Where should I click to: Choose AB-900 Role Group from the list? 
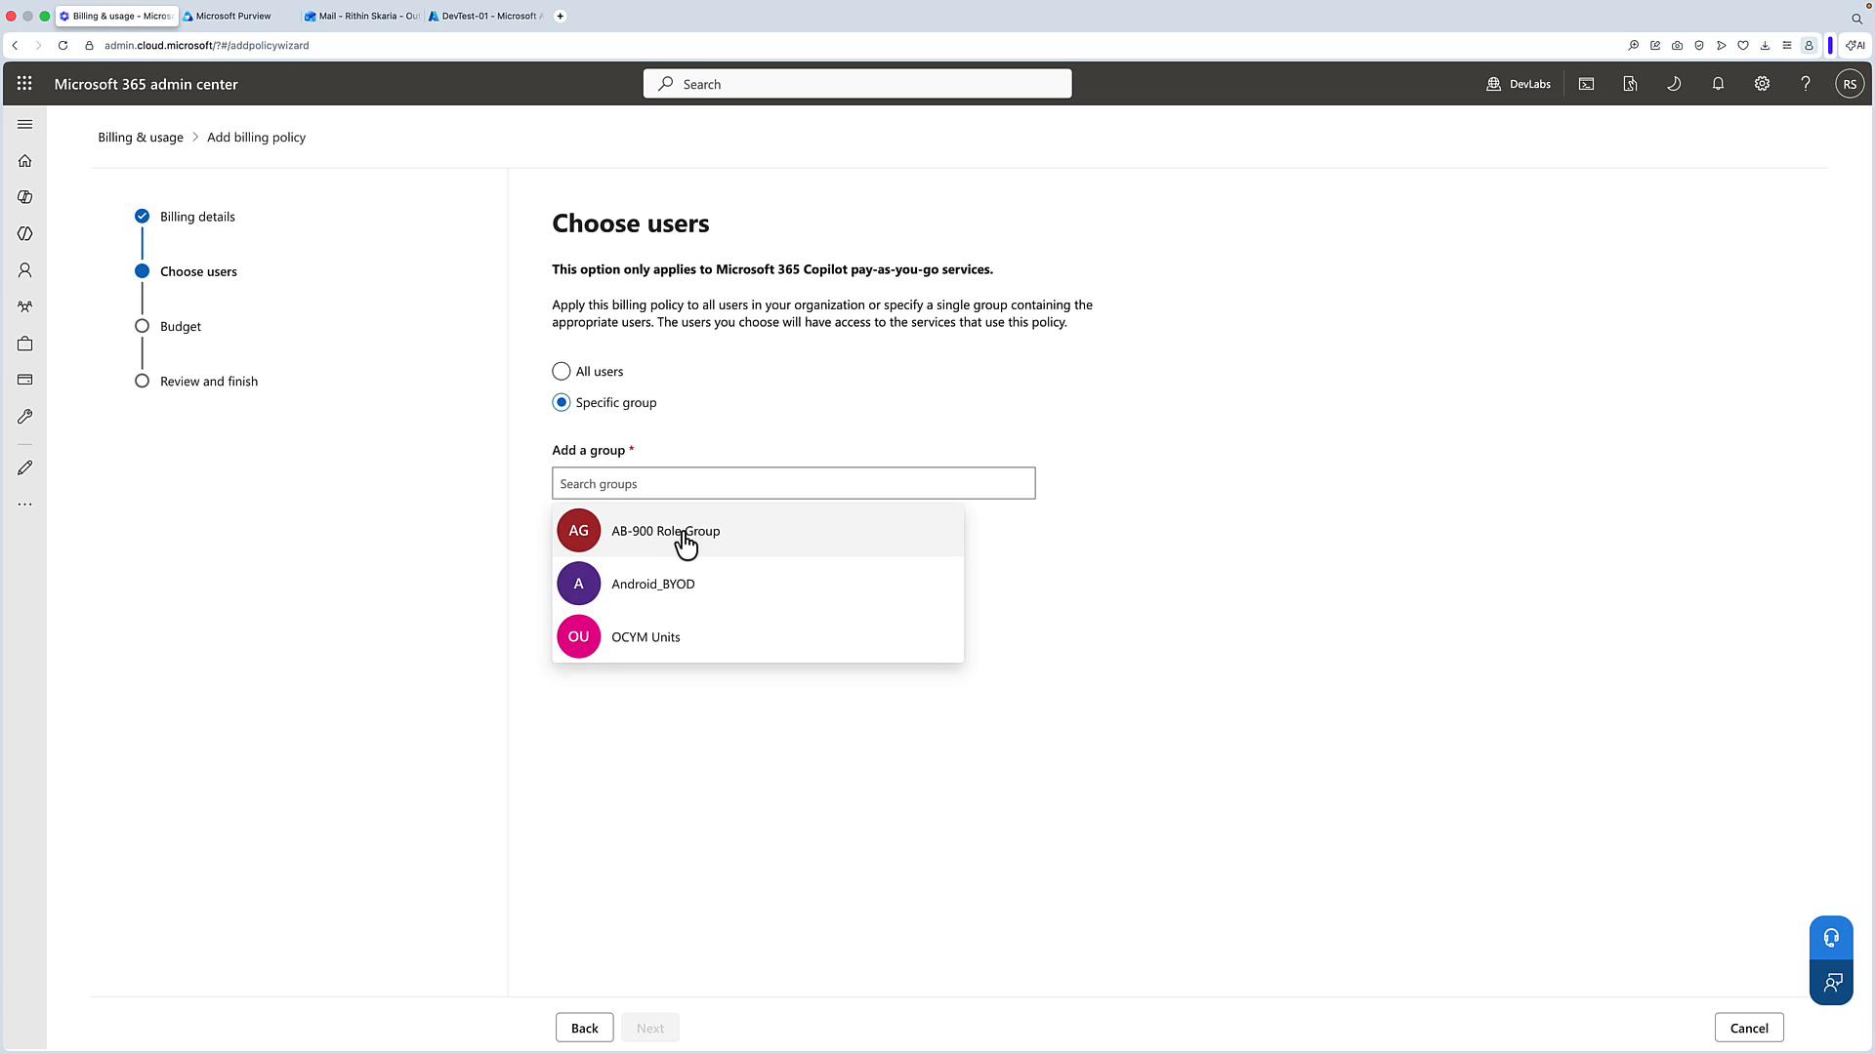[x=758, y=531]
